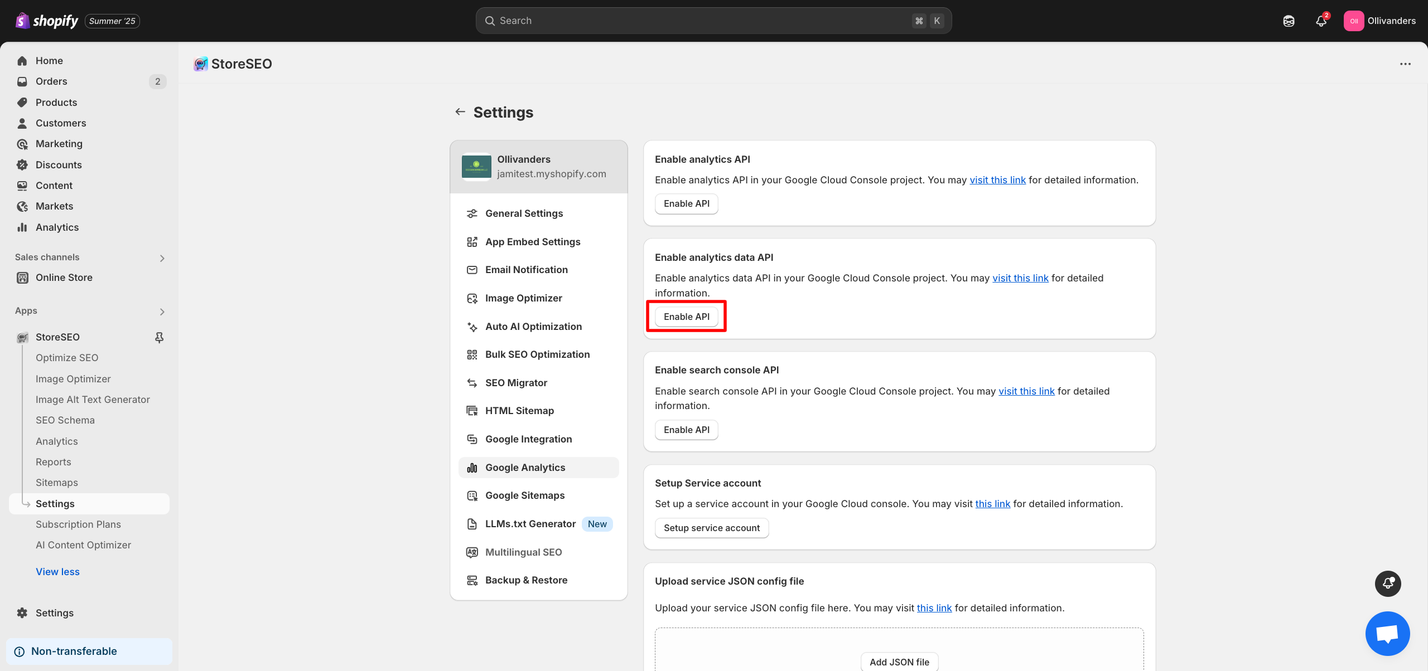Click Enable API under analytics data API
This screenshot has width=1428, height=671.
coord(686,317)
